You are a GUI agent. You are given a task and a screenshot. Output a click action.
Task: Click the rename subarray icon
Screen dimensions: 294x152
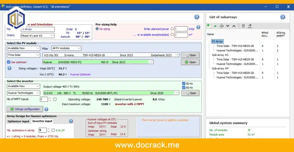click(x=221, y=26)
